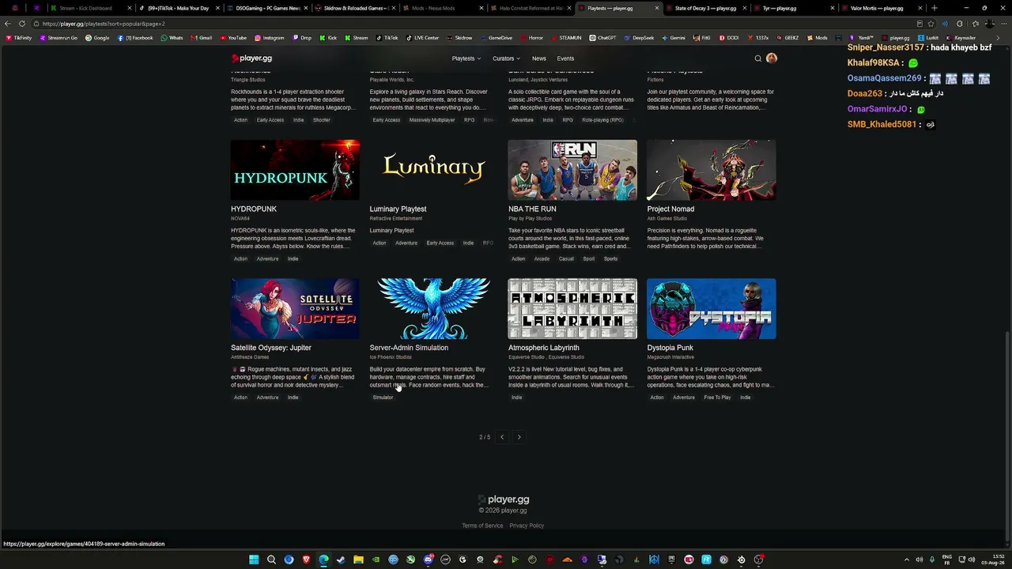This screenshot has height=569, width=1012.
Task: Open a new browser tab
Action: click(935, 8)
